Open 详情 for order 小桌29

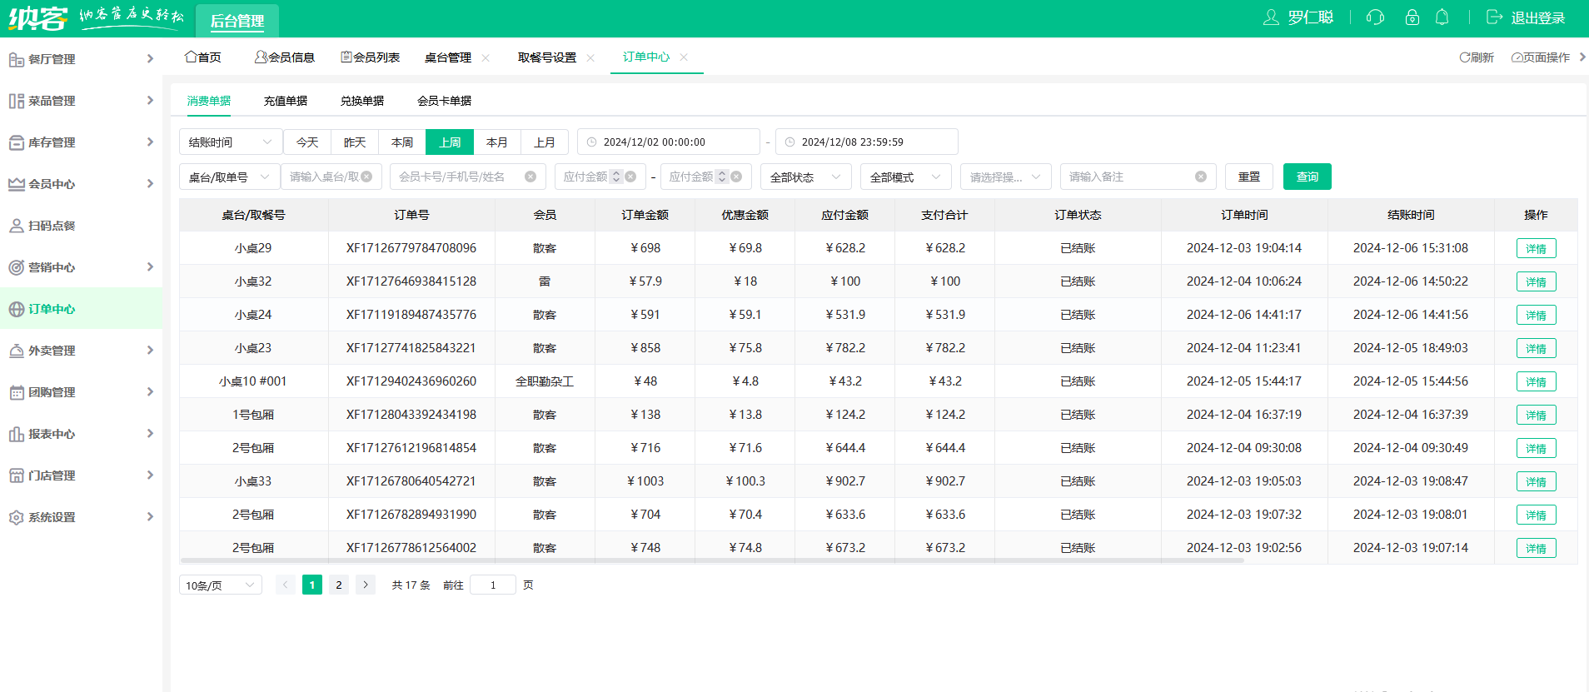(1537, 248)
